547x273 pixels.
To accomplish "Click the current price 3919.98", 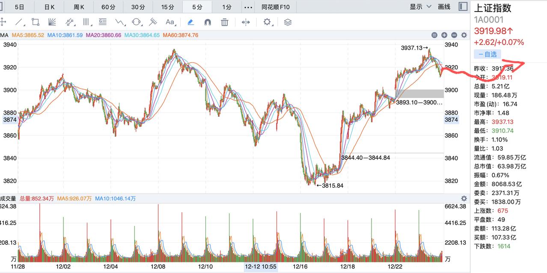I will click(493, 31).
